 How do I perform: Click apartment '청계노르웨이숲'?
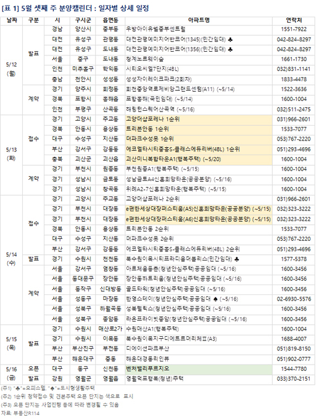tap(144, 59)
